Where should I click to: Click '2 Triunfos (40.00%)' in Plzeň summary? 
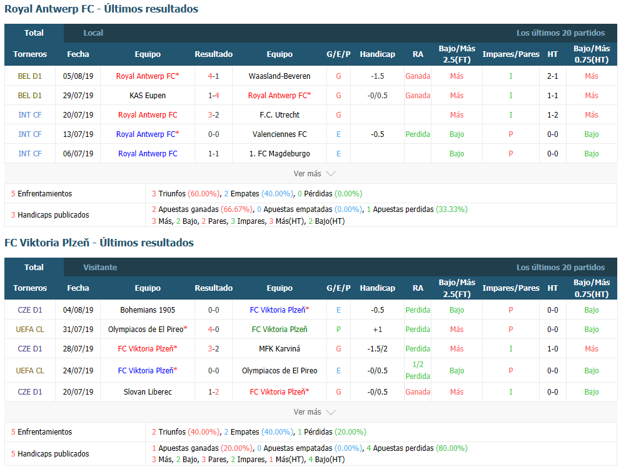[186, 432]
